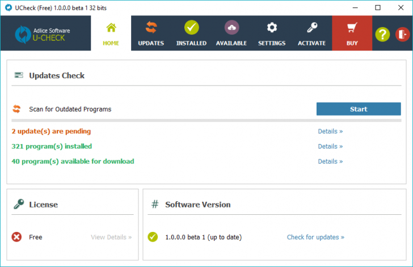Click the red X Free license icon
This screenshot has height=267, width=413.
16,237
